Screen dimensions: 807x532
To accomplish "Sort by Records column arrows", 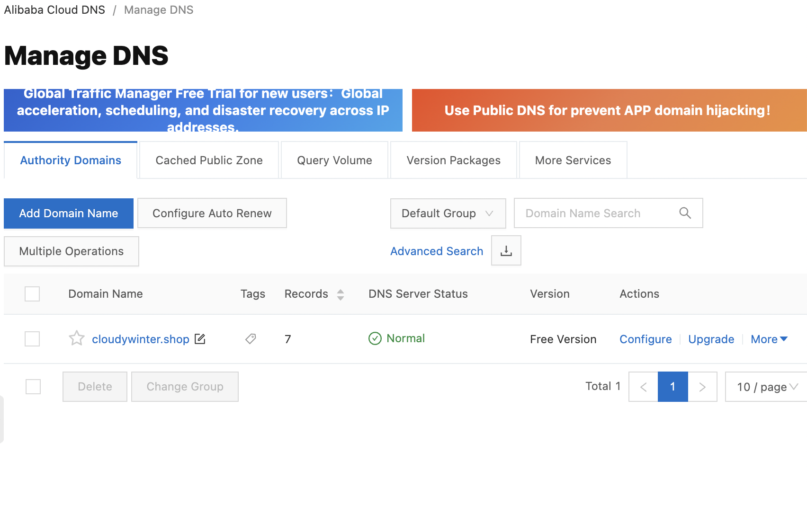I will pyautogui.click(x=341, y=294).
